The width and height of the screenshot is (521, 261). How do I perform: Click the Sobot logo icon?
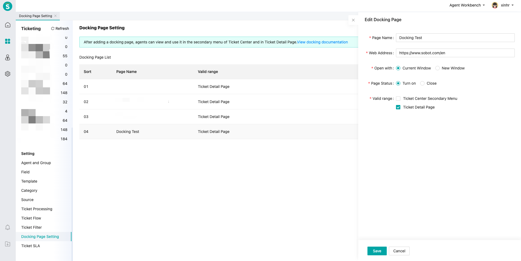8,6
